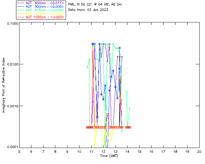Click x-axis tick label 19
205x164 pixels.
click(187, 152)
